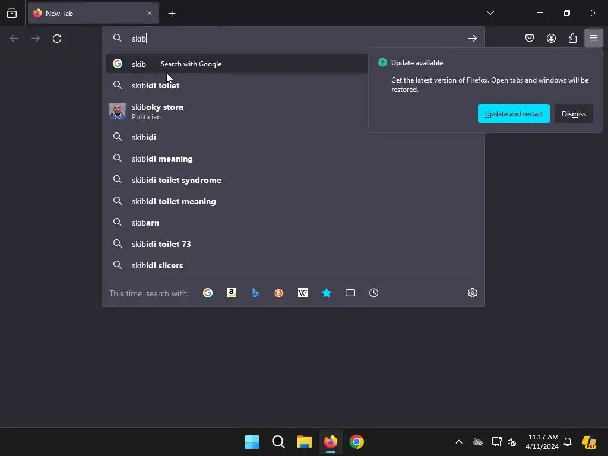
Task: Search history with clock icon
Action: click(x=374, y=293)
